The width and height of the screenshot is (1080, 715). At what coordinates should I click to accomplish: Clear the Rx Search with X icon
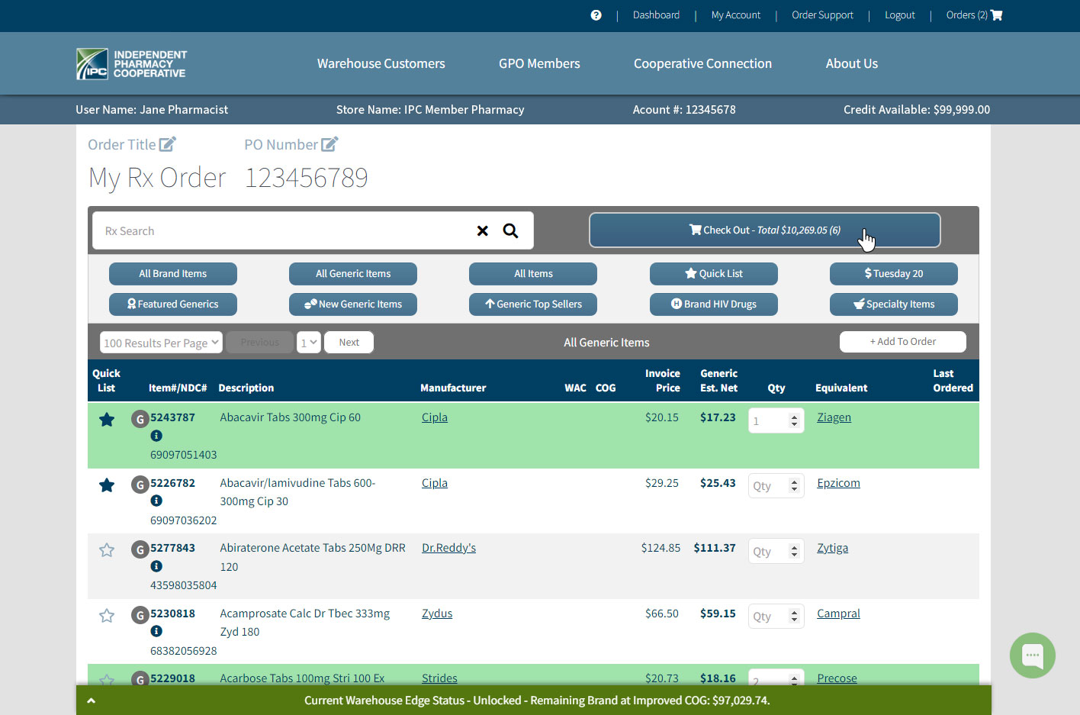click(482, 230)
